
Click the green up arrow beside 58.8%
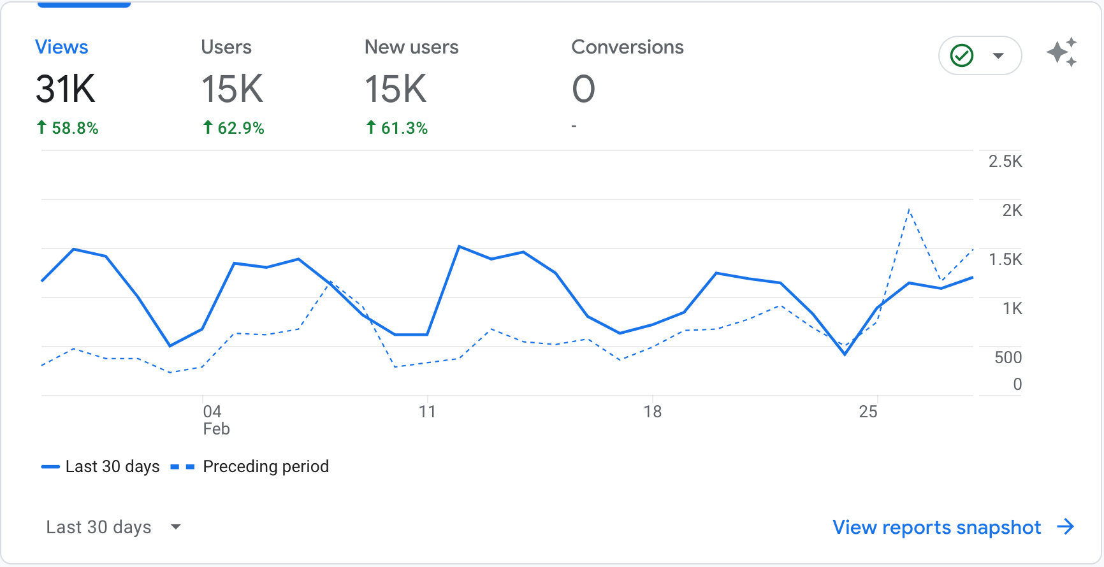41,127
